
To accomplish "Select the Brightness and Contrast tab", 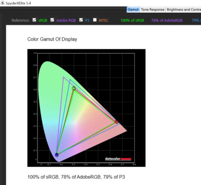I will (x=184, y=9).
